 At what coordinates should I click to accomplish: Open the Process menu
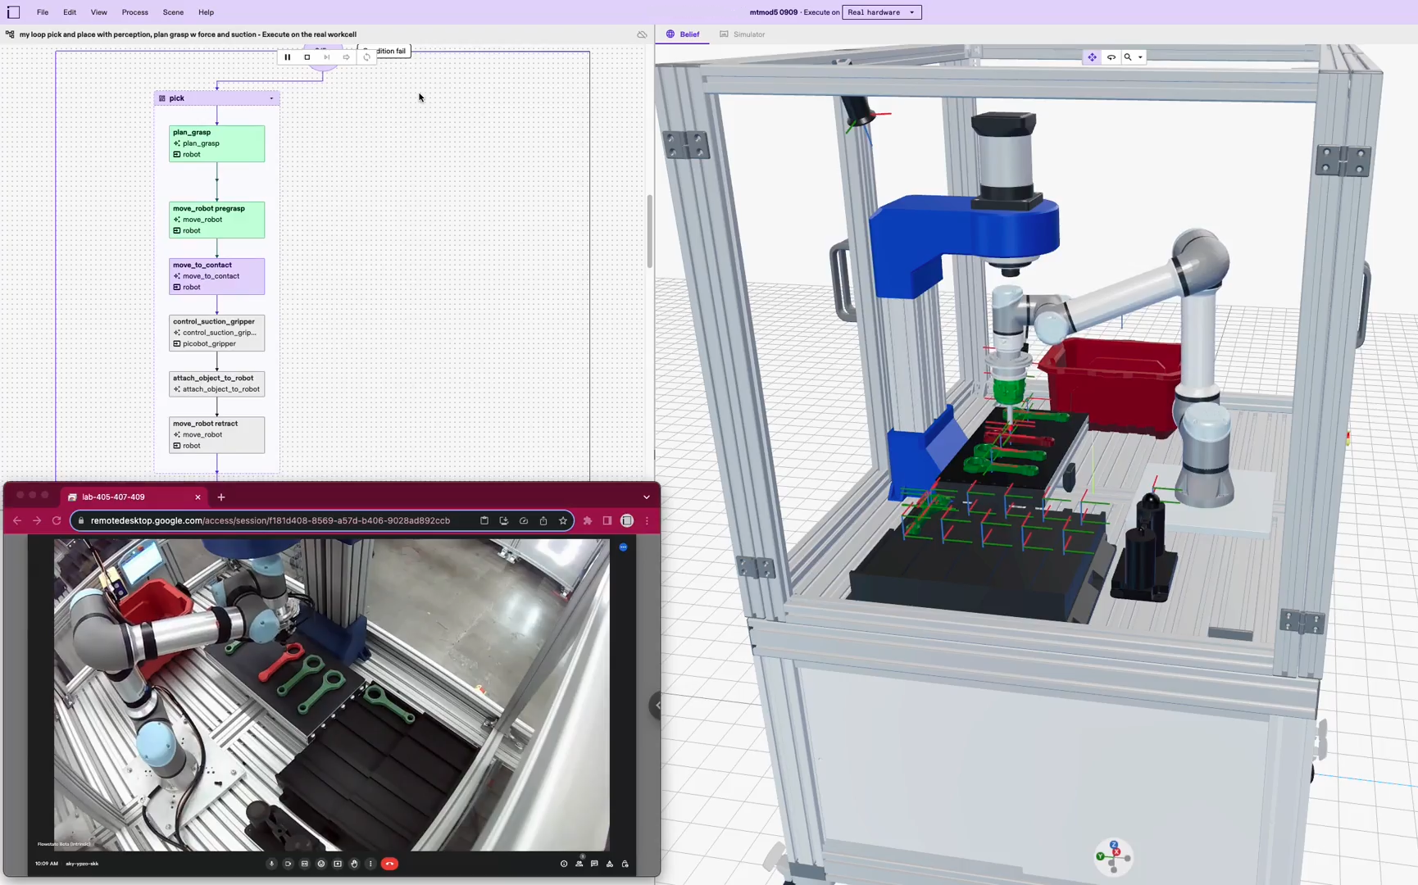pos(135,12)
